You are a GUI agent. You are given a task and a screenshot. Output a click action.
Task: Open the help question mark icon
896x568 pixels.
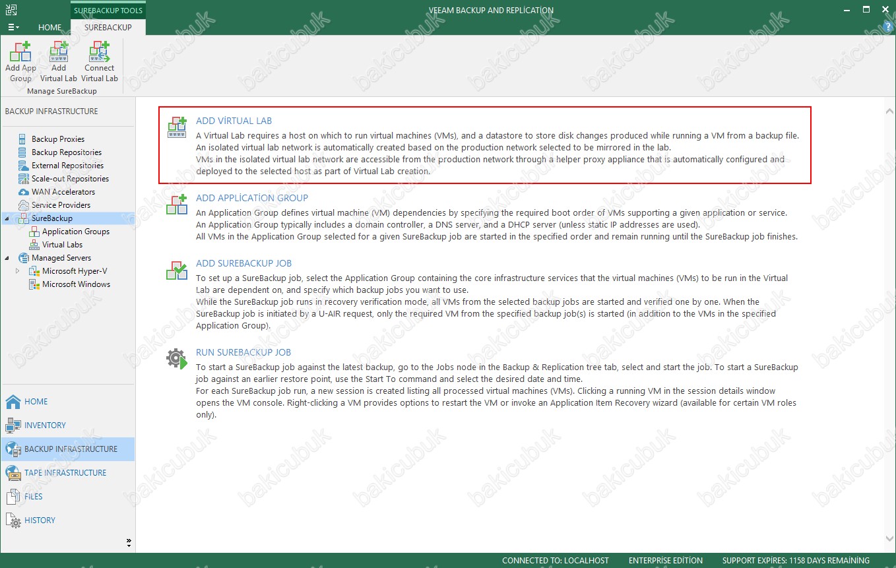point(887,26)
